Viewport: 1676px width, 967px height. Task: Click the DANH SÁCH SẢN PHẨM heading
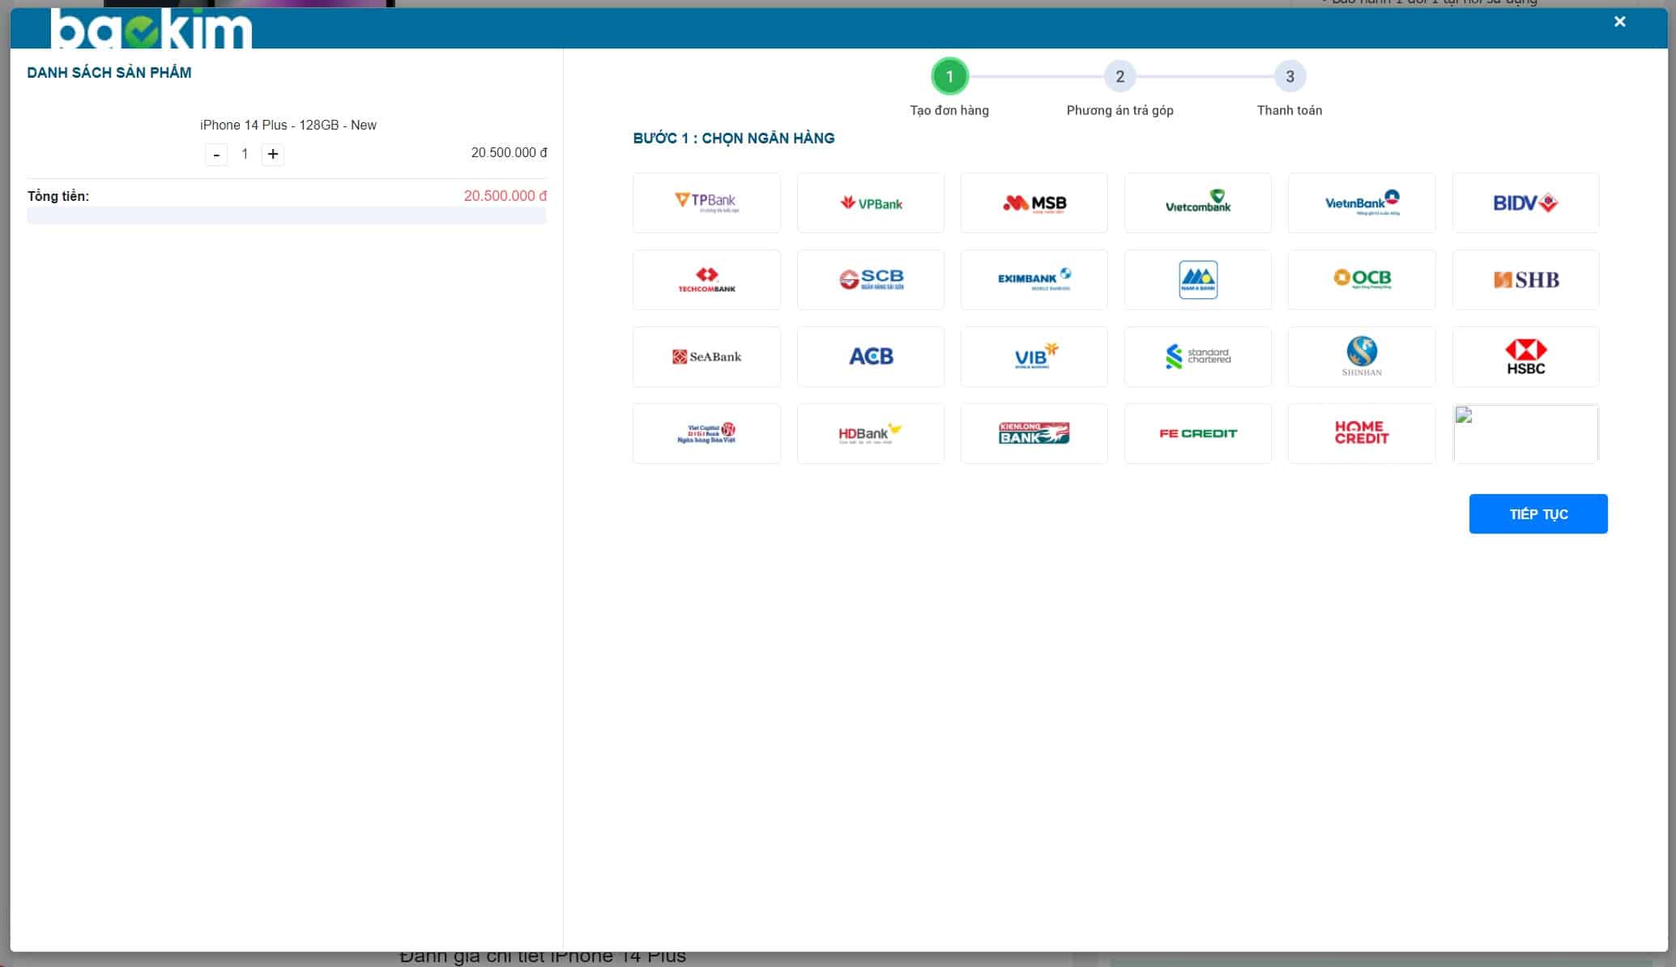[x=109, y=73]
